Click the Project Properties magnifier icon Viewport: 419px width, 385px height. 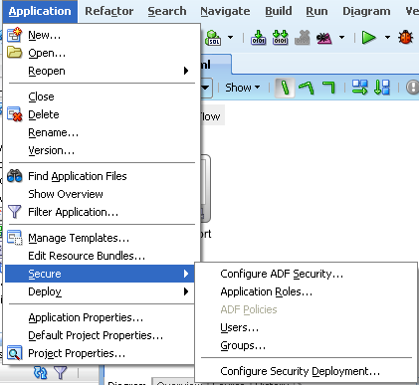[x=14, y=353]
